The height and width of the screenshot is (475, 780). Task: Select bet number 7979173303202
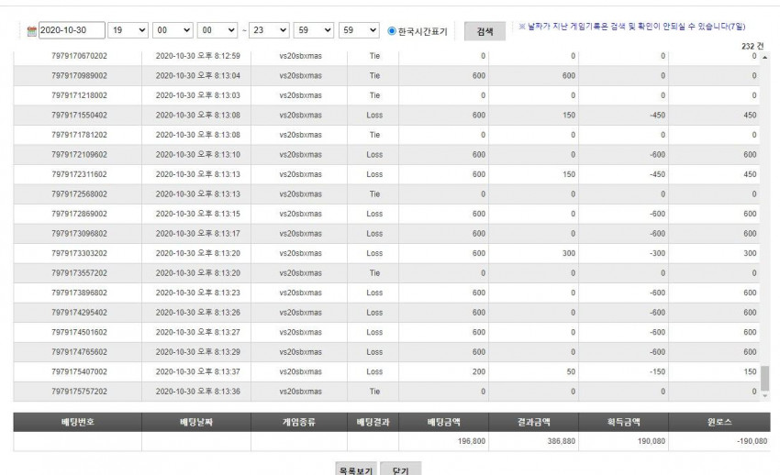[79, 253]
